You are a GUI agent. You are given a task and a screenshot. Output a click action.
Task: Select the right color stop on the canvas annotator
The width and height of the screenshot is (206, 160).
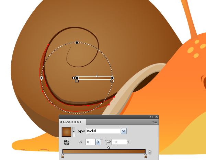click(112, 81)
